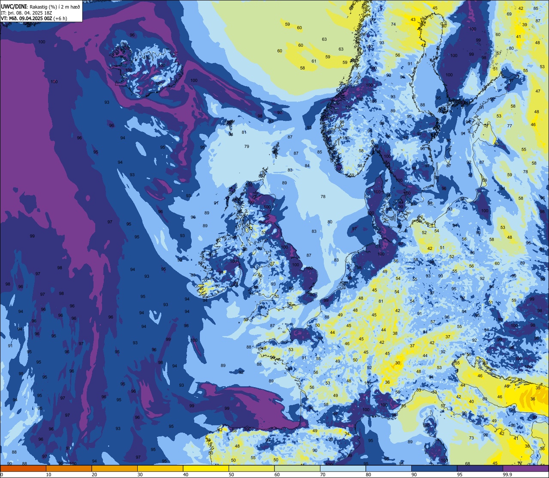The image size is (549, 478).
Task: Click the legend tick label "10"
Action: [x=48, y=475]
